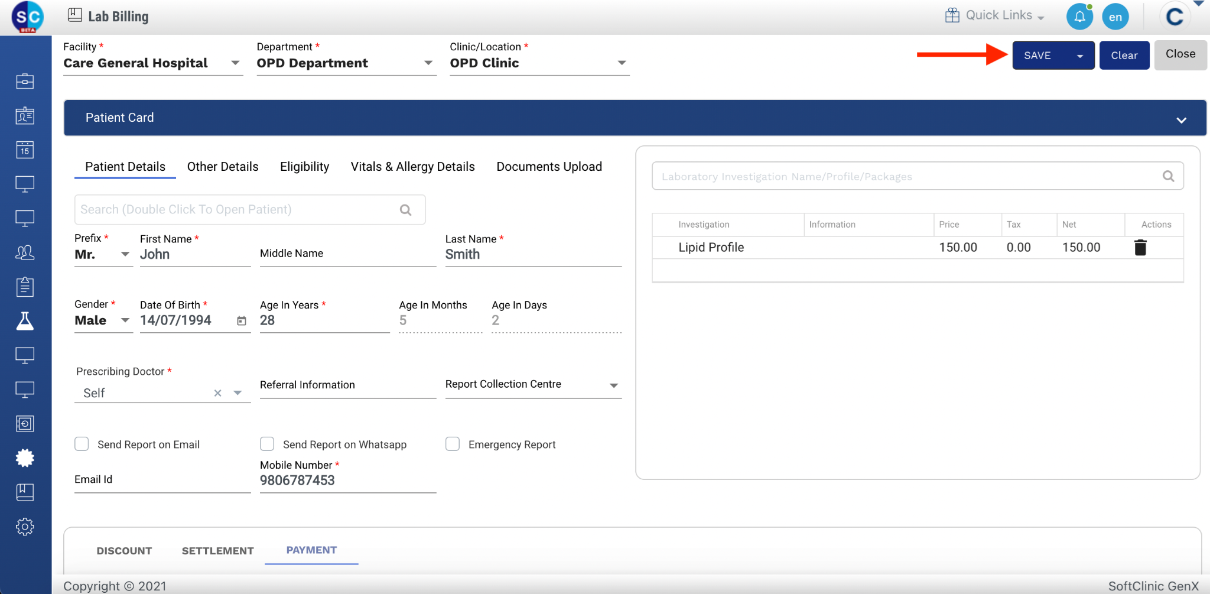Click the calendar sidebar icon
This screenshot has height=594, width=1210.
pyautogui.click(x=25, y=150)
